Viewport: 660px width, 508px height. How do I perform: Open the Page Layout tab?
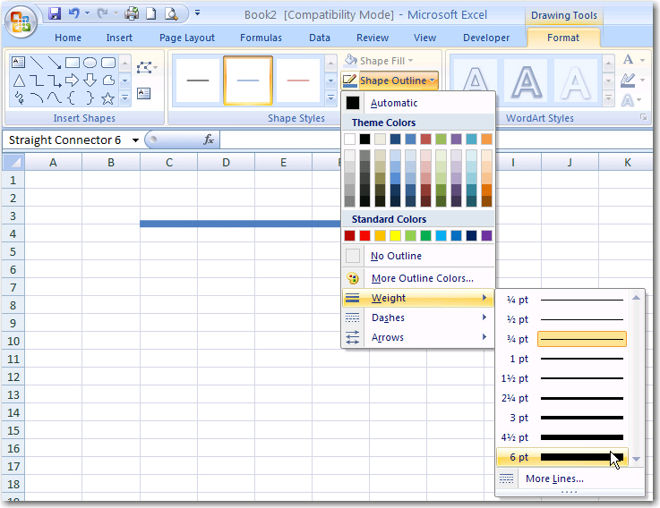pos(187,38)
